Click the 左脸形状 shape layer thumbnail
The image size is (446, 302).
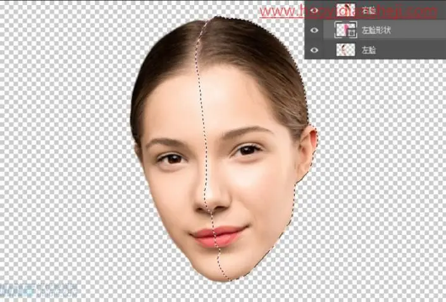click(345, 30)
